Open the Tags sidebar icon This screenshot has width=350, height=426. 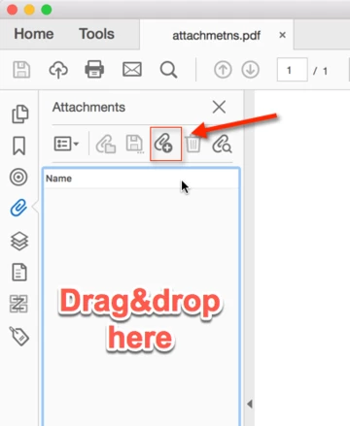pyautogui.click(x=18, y=336)
